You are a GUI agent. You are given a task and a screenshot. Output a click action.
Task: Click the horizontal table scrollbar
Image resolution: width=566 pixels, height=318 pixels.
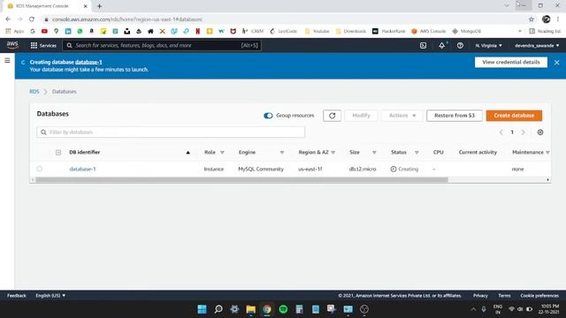click(241, 179)
